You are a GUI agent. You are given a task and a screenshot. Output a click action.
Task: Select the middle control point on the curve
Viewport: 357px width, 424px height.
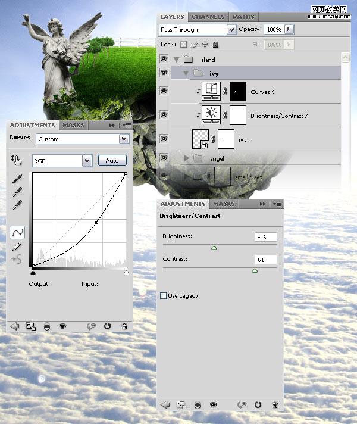pos(97,222)
